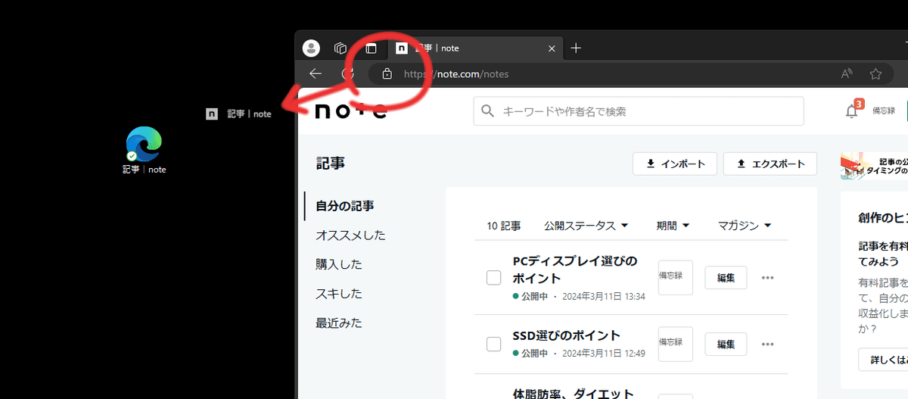Click 編集 for PCディスプレイ選びのポイント
The height and width of the screenshot is (399, 908).
pyautogui.click(x=726, y=278)
